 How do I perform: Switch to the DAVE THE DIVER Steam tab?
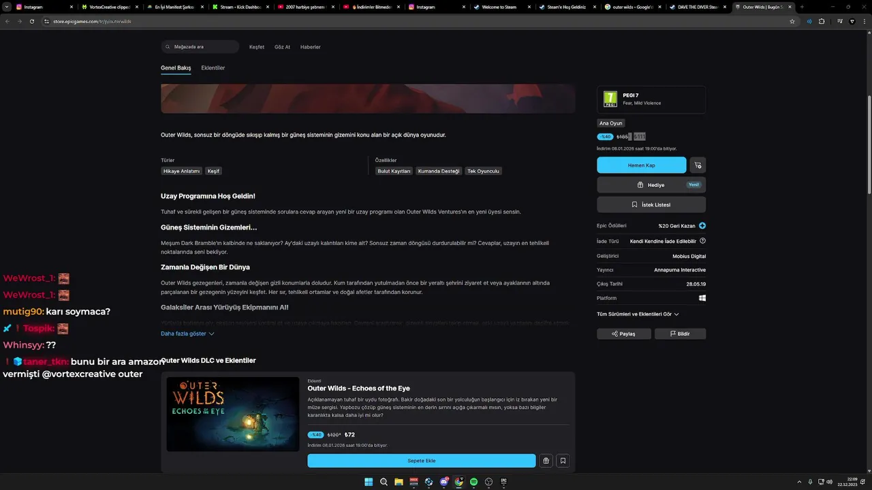698,7
